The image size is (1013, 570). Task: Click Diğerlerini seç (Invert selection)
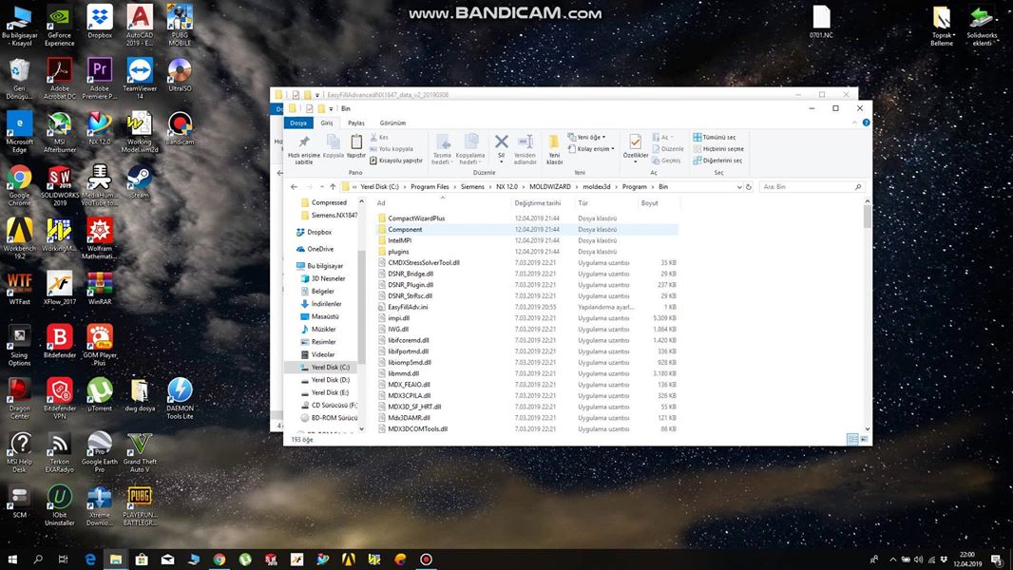(717, 161)
